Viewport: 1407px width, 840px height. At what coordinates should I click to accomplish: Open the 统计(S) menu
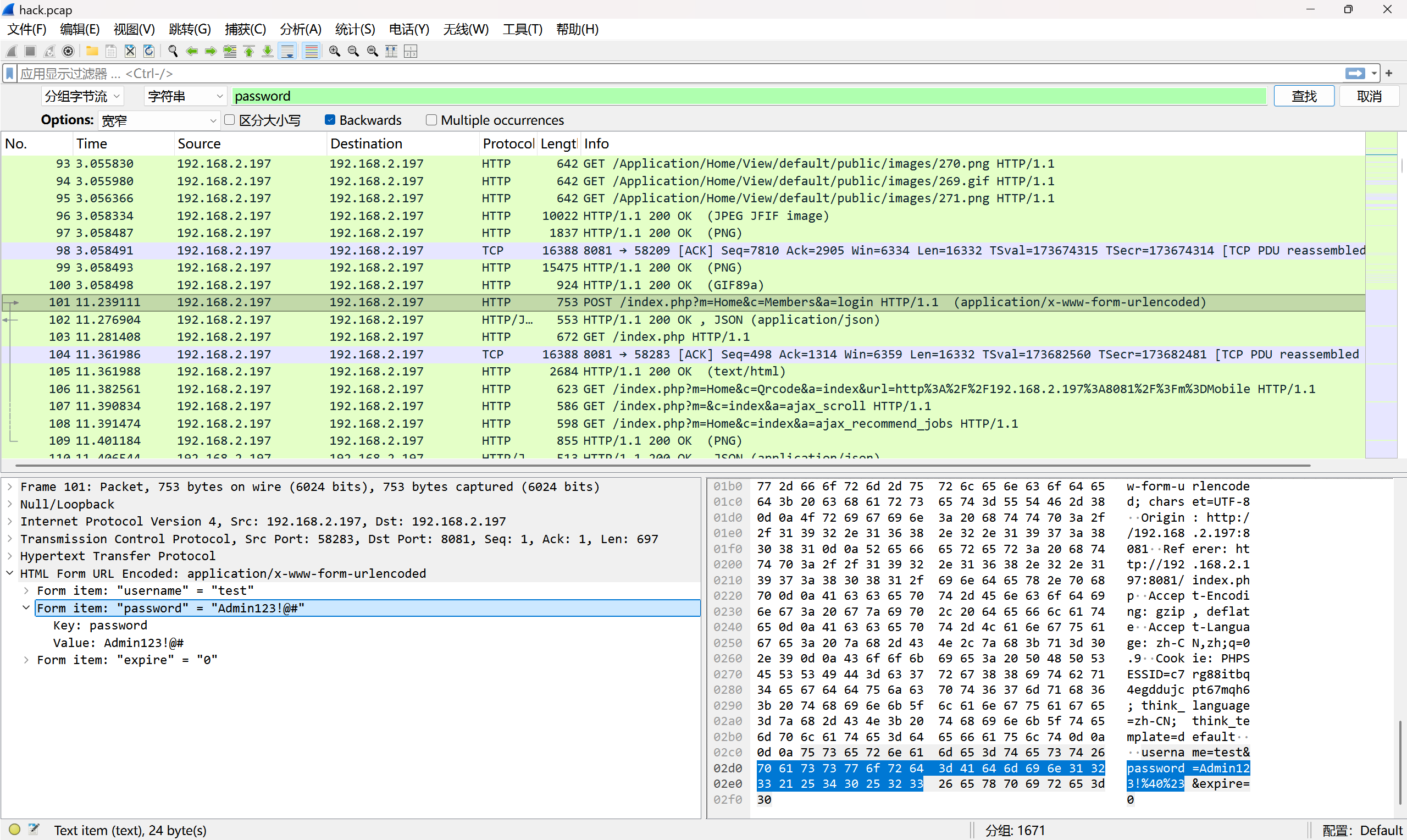click(354, 29)
